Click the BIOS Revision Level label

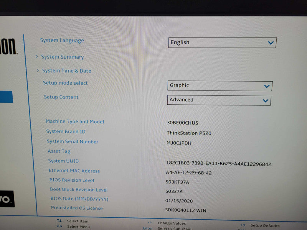72,180
